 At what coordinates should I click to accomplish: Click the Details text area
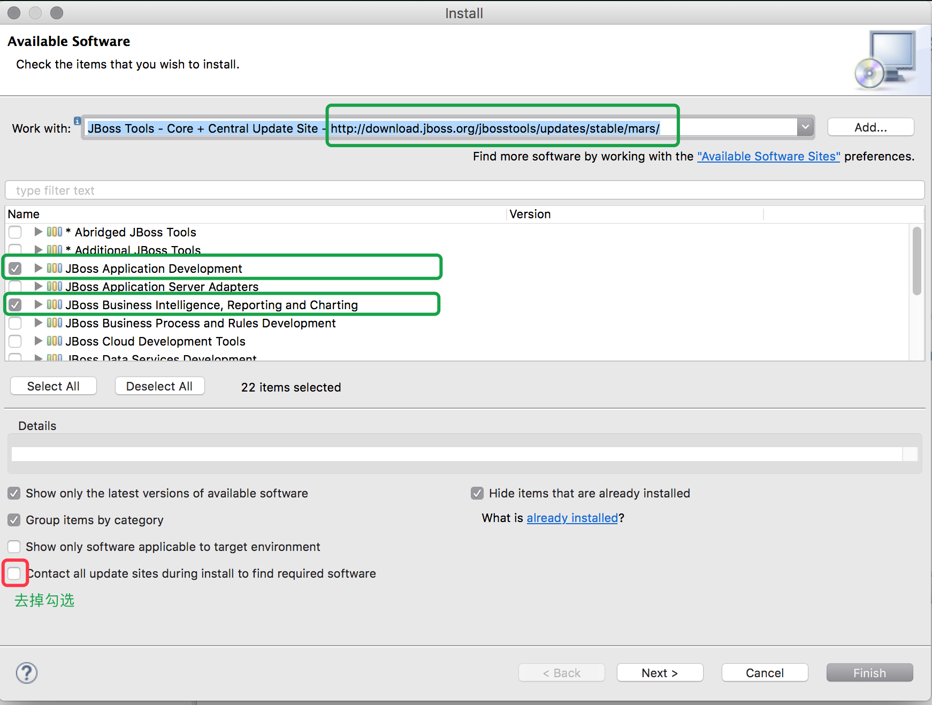457,454
